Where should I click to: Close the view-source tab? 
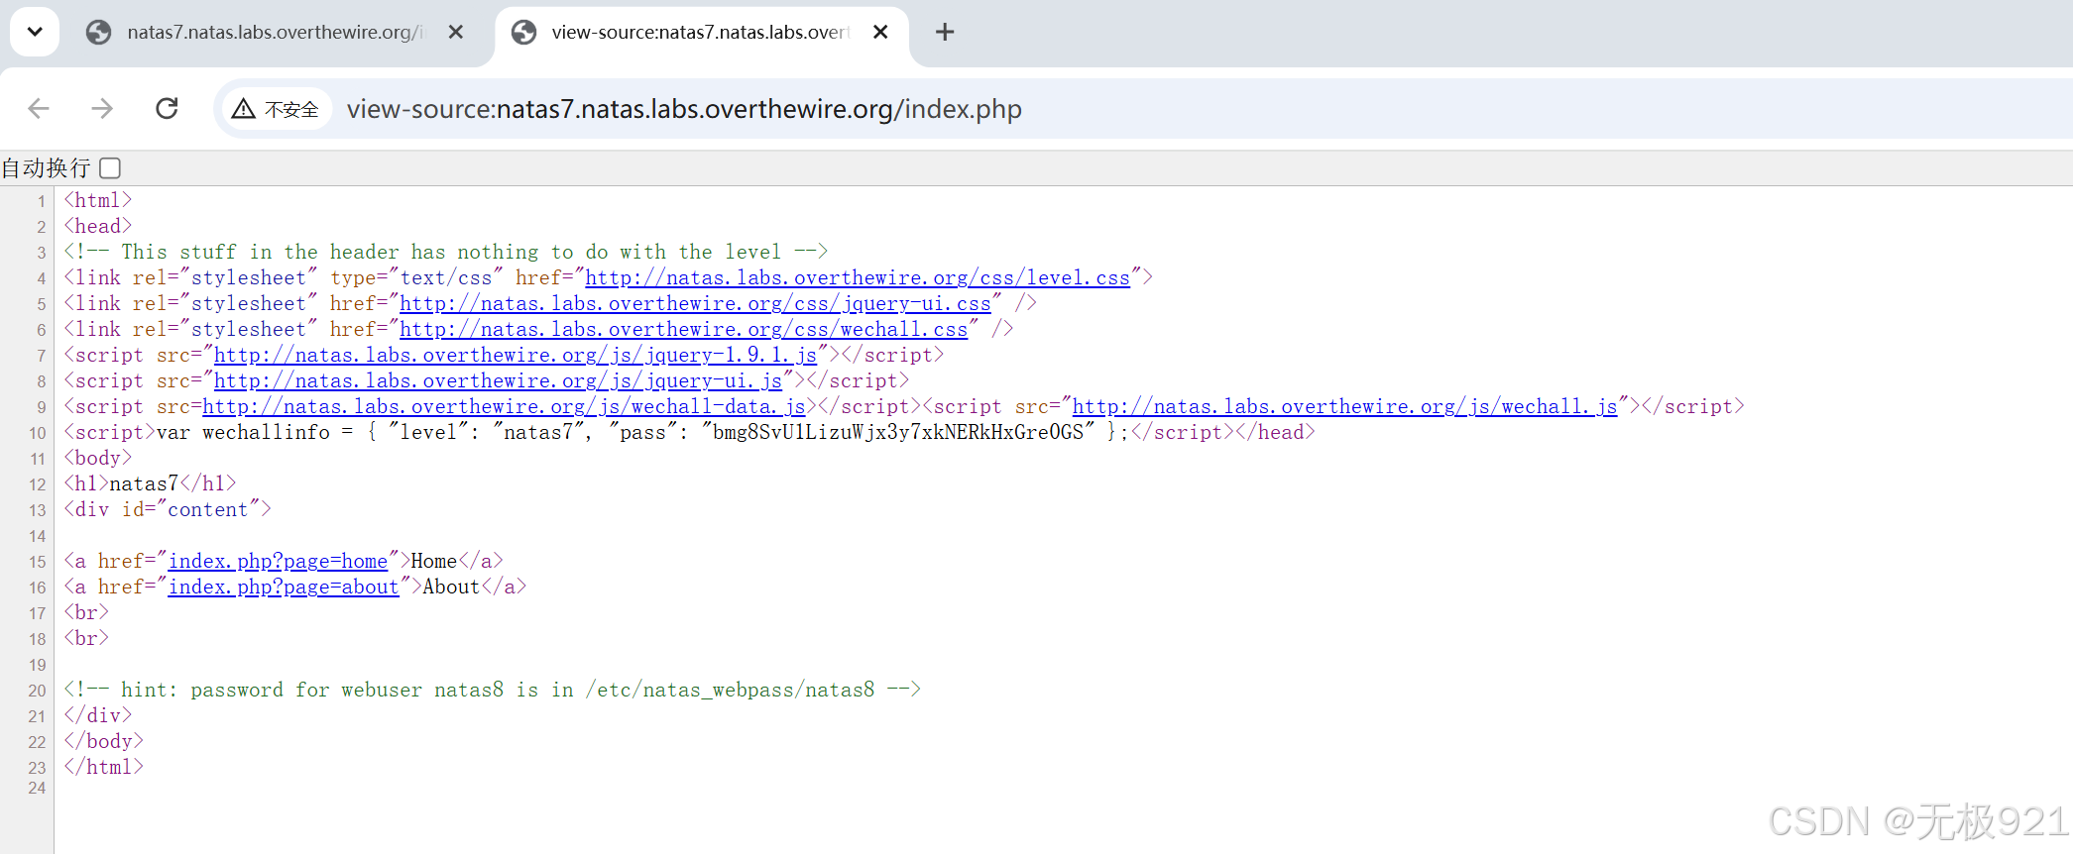pyautogui.click(x=880, y=32)
